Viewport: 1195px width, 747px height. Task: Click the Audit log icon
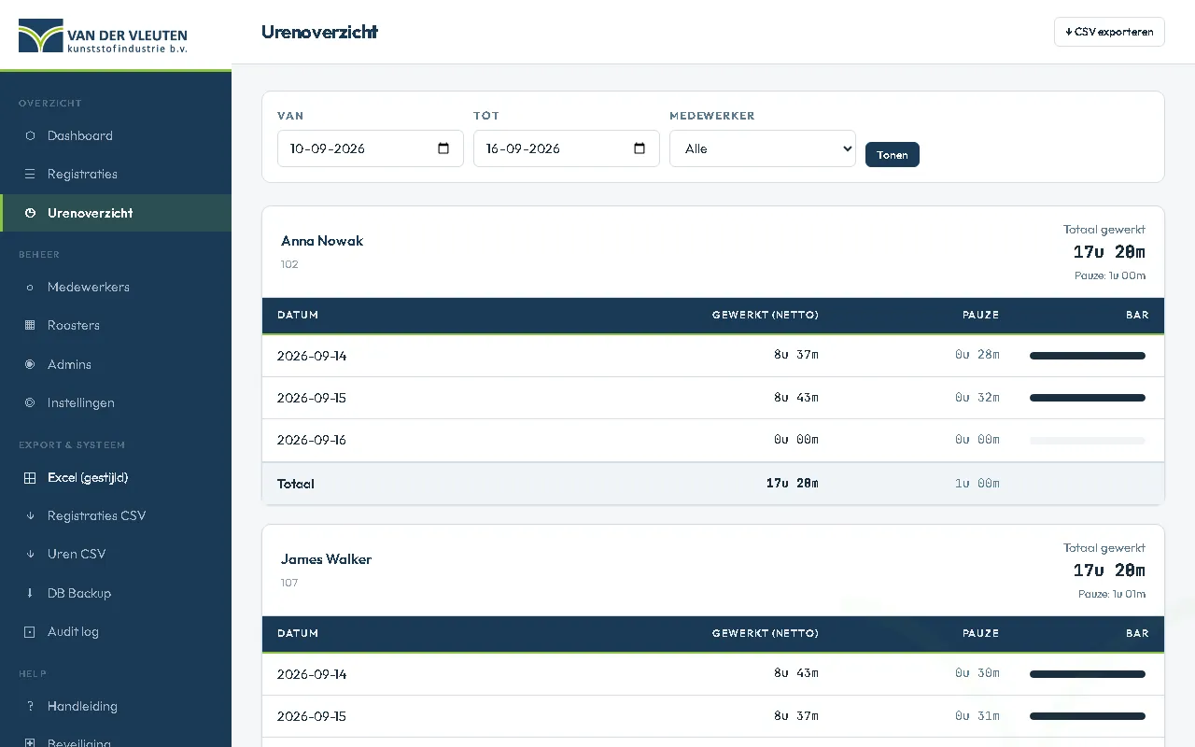click(30, 631)
